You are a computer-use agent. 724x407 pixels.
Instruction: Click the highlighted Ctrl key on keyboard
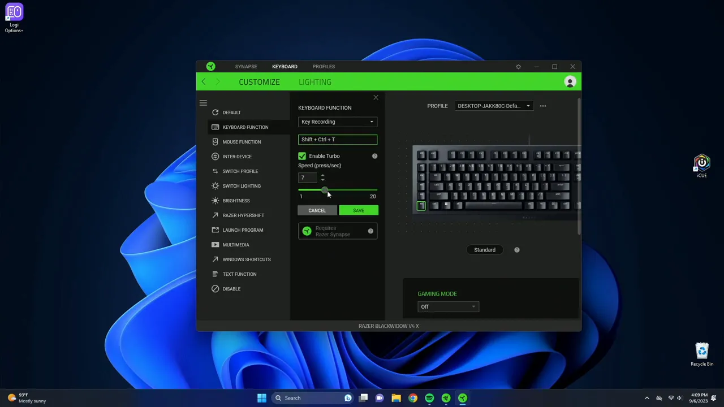click(421, 206)
